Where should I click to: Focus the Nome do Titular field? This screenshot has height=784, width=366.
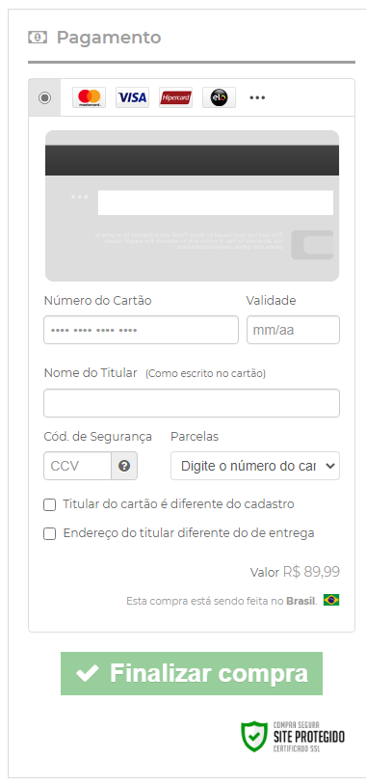[x=192, y=403]
